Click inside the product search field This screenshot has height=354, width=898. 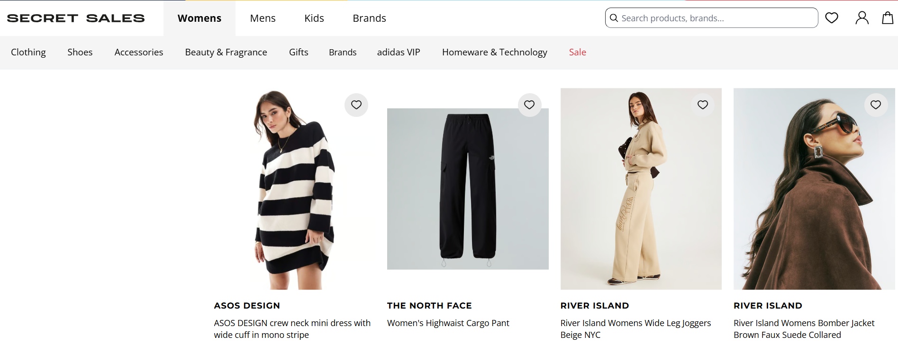tap(711, 18)
